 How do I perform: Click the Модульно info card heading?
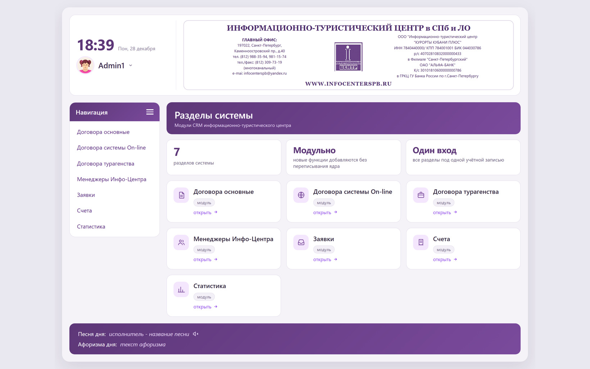click(314, 150)
